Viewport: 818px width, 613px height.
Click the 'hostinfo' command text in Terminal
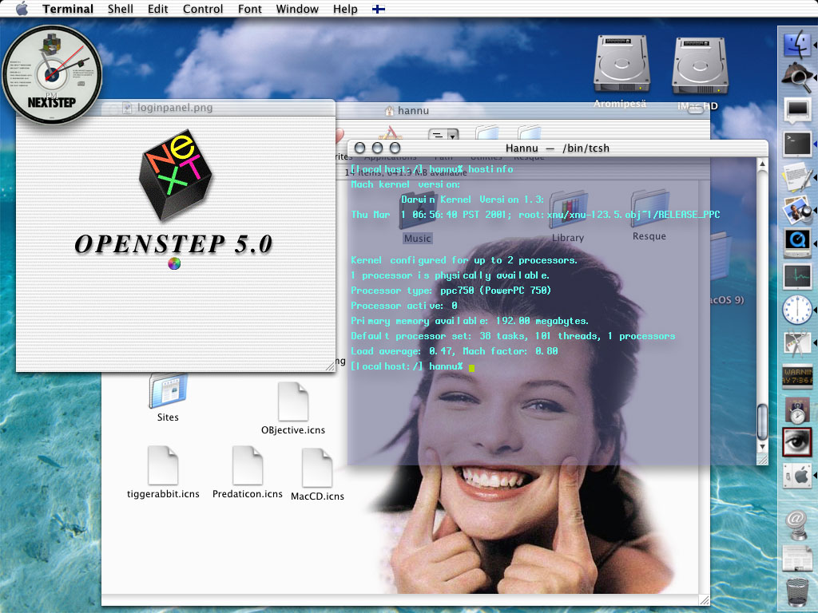490,169
